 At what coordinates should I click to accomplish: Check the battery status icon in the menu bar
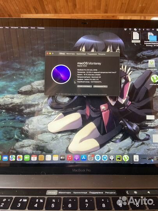[148, 29]
